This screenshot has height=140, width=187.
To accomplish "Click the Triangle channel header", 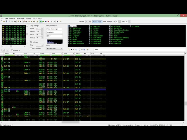I will 45,54.
